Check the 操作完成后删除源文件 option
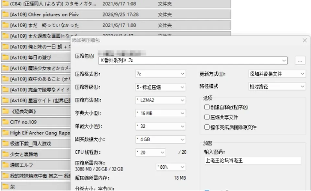 coord(207,127)
